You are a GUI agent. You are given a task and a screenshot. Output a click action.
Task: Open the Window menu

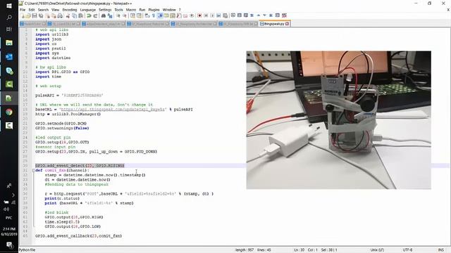[169, 10]
